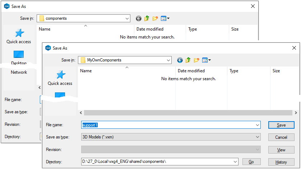Sort by Date modified column in front dialog
301x169 pixels.
click(191, 71)
